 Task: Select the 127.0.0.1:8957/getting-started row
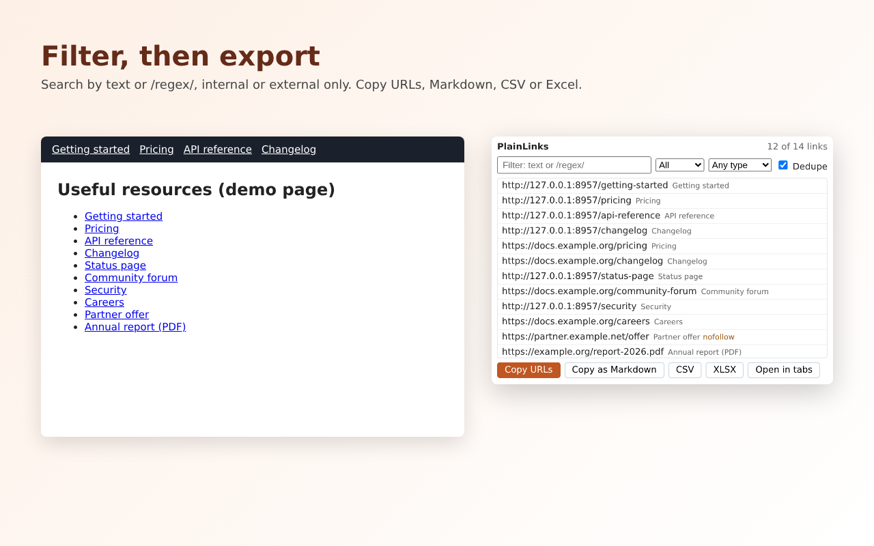pyautogui.click(x=662, y=186)
